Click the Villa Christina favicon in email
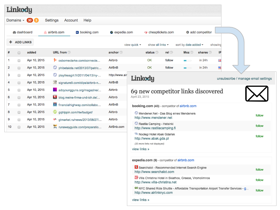 pyautogui.click(x=136, y=178)
